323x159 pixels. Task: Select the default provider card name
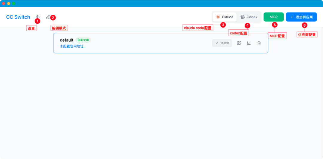66,40
